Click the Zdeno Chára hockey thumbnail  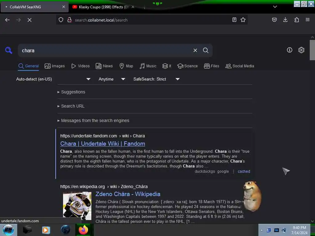click(77, 206)
